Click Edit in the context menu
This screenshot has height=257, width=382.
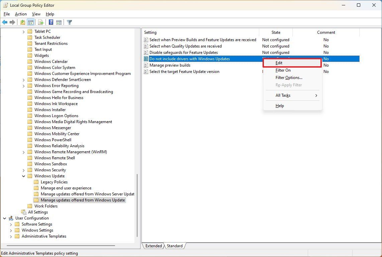(279, 63)
